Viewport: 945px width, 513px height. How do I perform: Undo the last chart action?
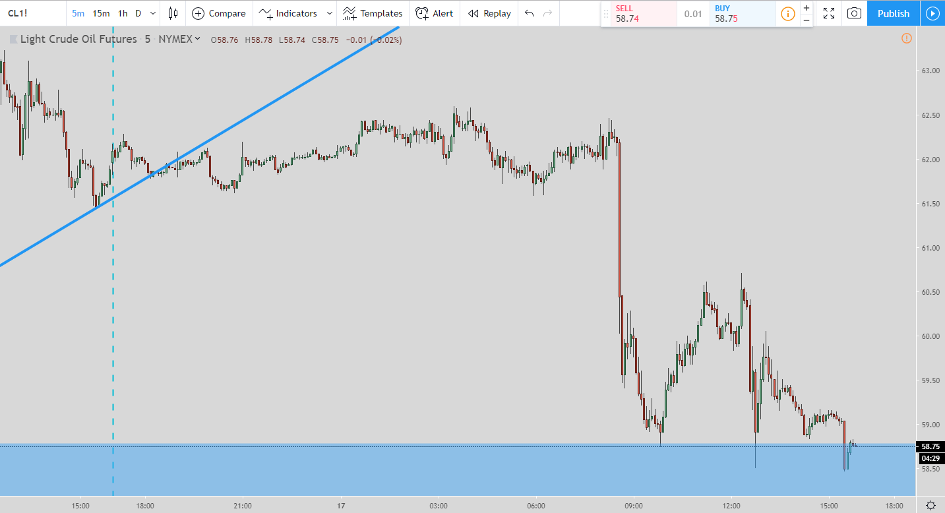pyautogui.click(x=529, y=13)
